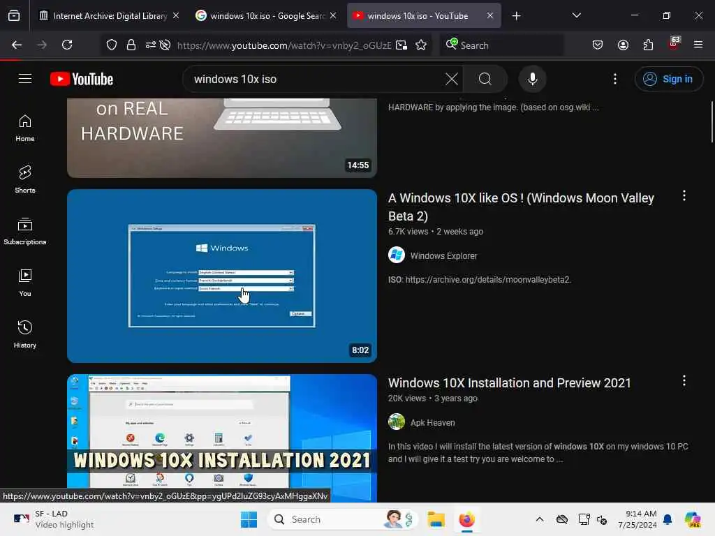This screenshot has height=536, width=715.
Task: Click uBlock extension icon with badge 63
Action: click(x=674, y=44)
